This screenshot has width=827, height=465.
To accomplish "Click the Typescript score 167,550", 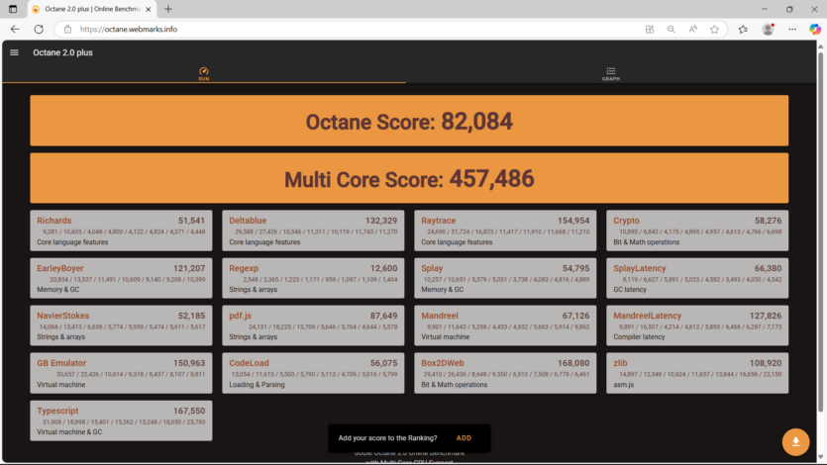I will click(x=189, y=411).
